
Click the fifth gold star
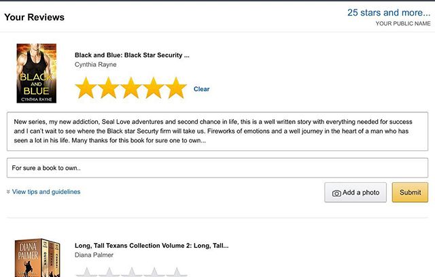coord(176,88)
